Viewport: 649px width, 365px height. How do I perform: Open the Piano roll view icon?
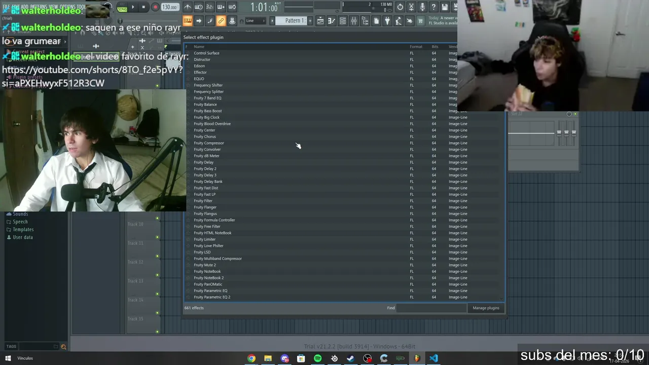click(332, 21)
